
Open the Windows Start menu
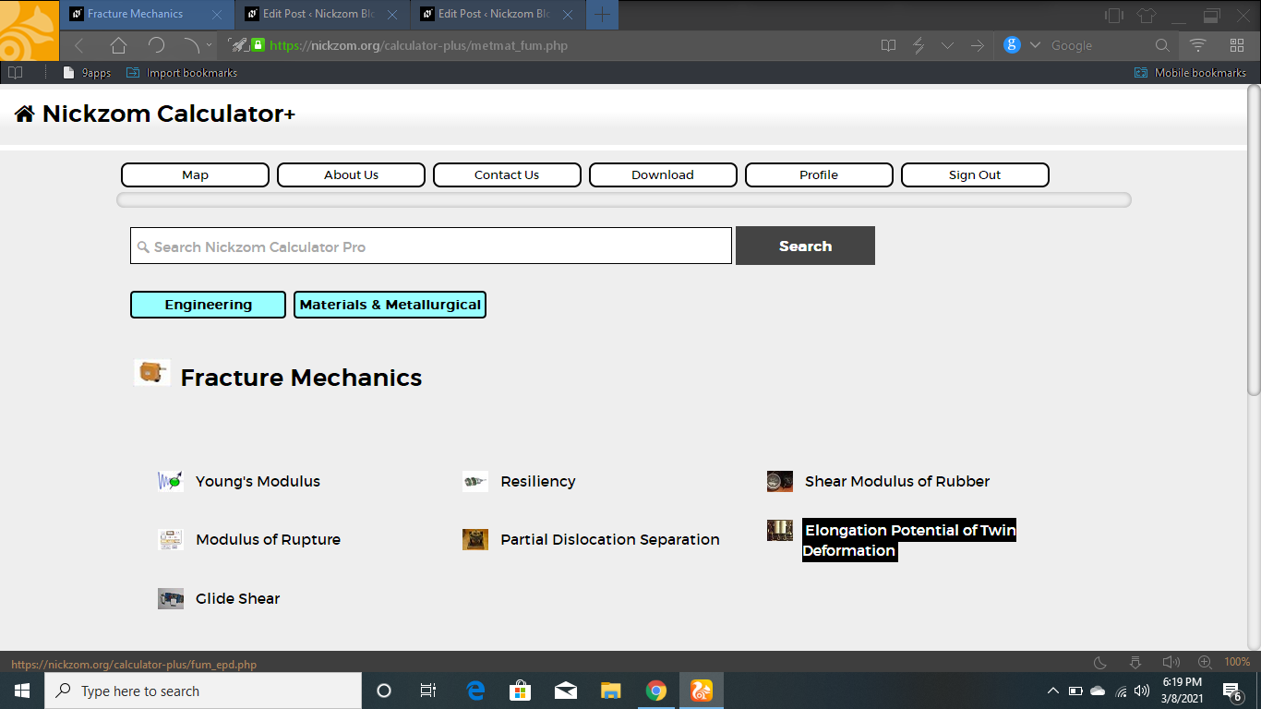[22, 691]
